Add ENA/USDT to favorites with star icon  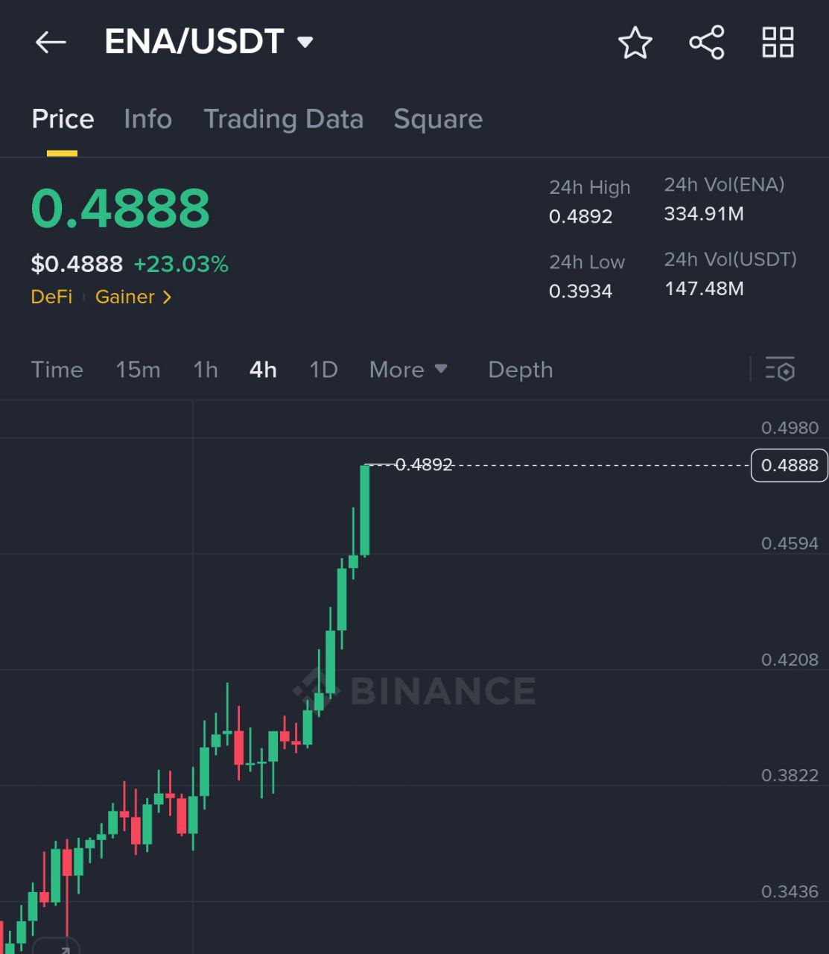pos(635,42)
